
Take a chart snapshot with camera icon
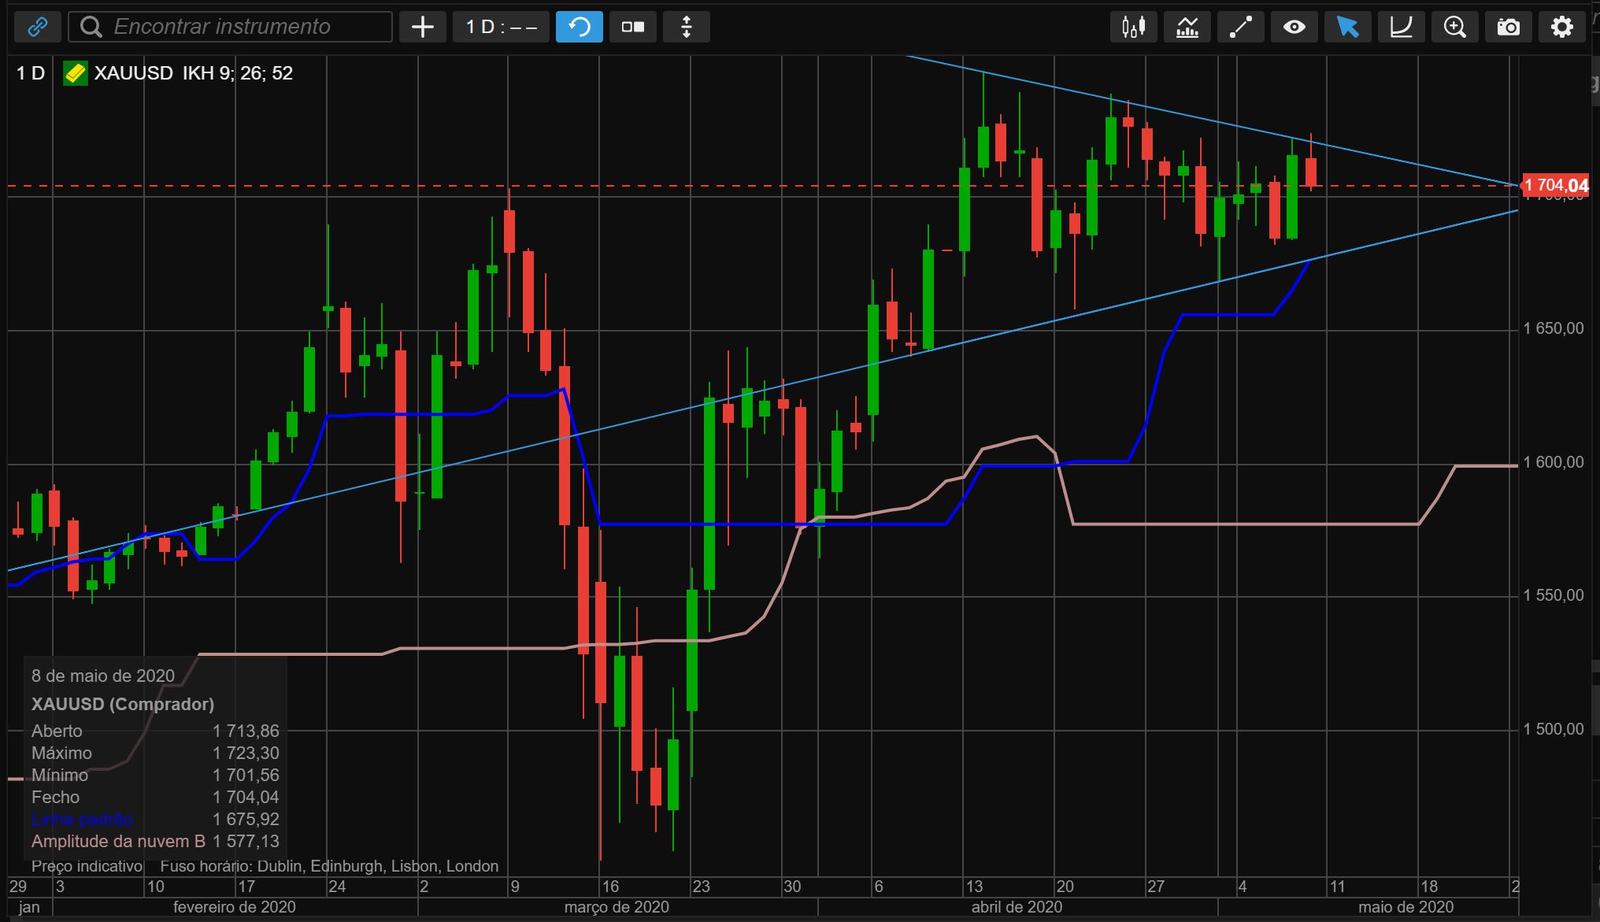(1508, 27)
